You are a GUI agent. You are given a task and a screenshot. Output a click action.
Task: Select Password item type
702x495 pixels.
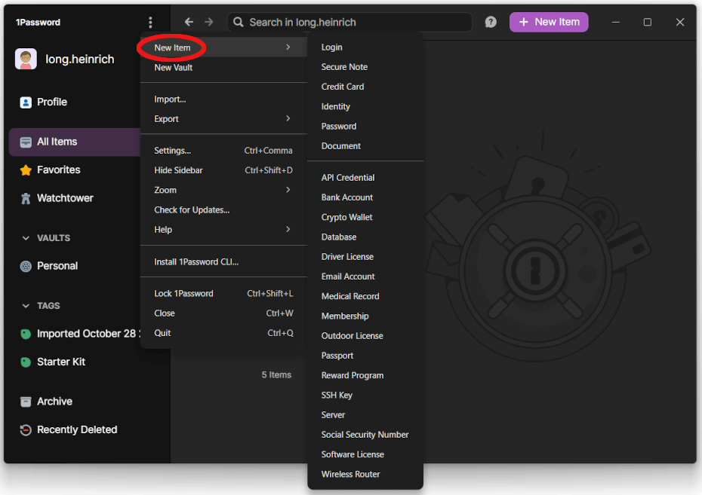pos(365,127)
